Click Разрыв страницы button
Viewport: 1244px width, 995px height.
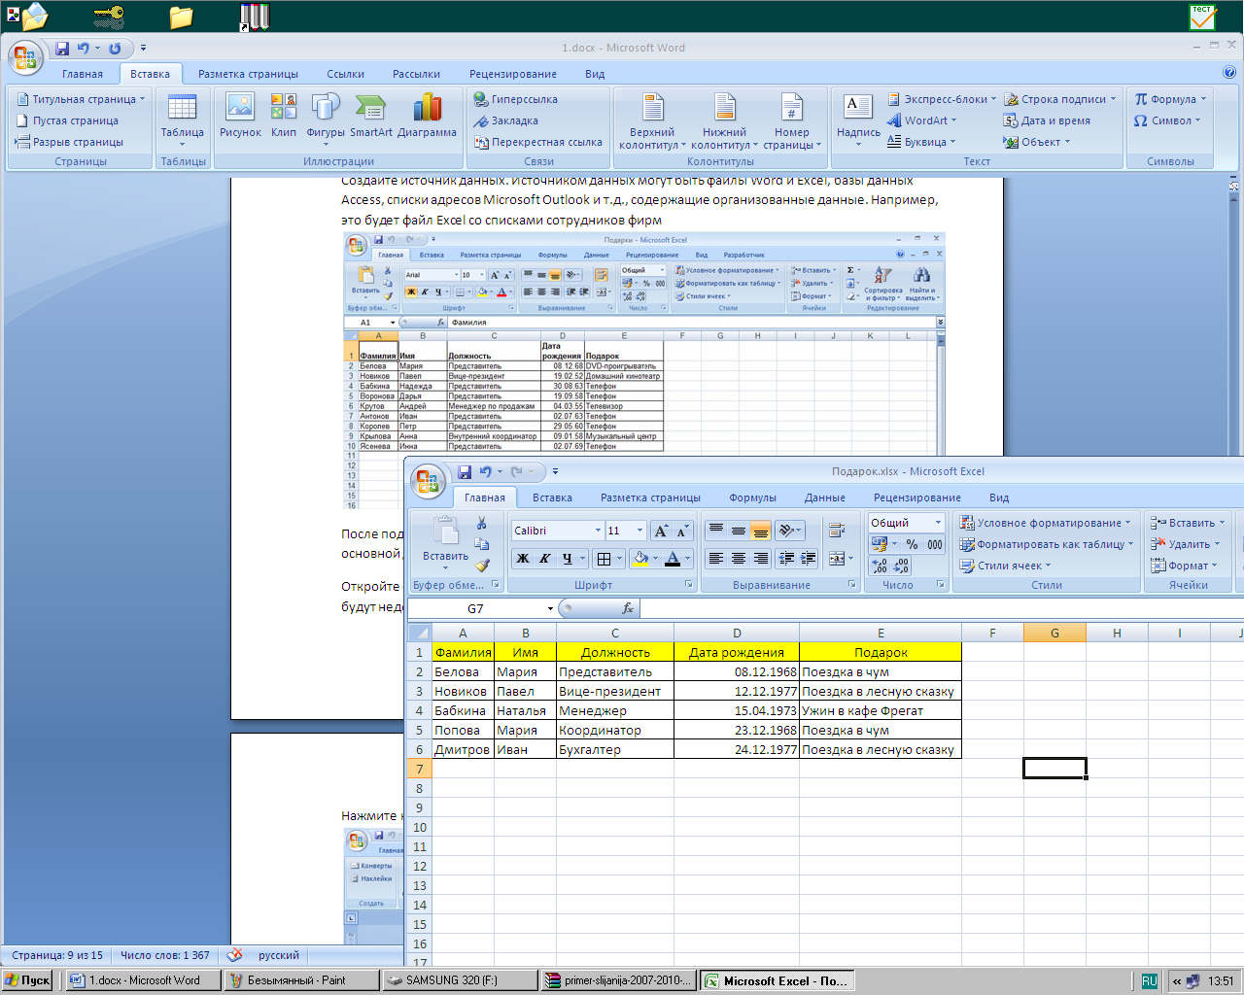point(69,142)
